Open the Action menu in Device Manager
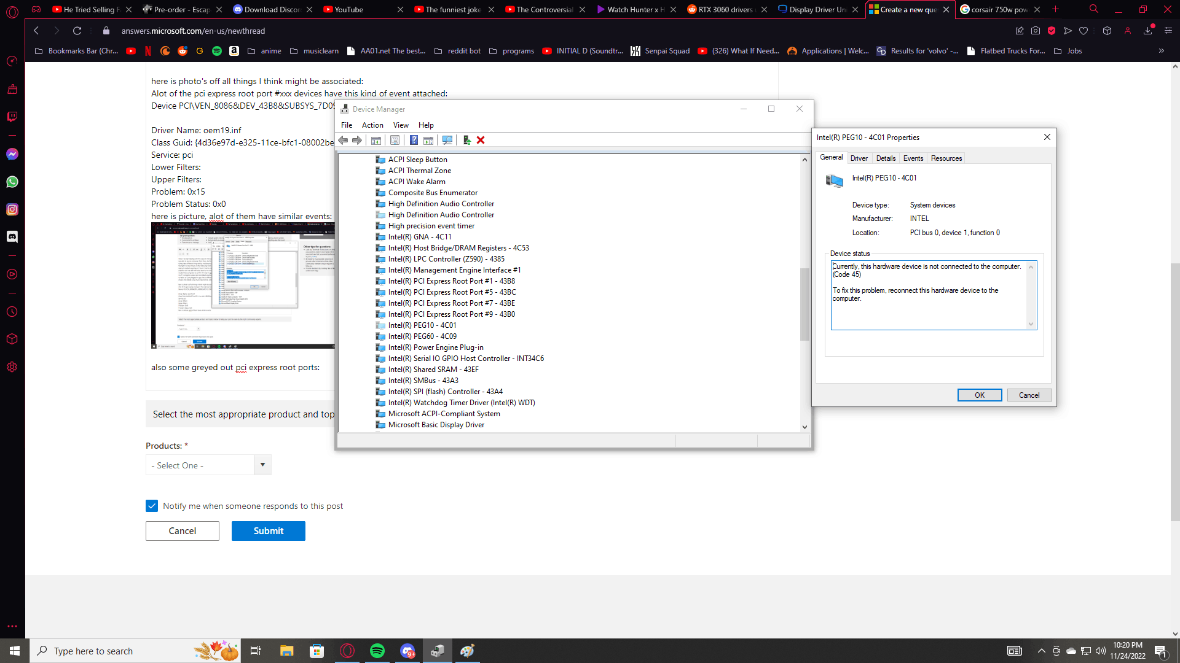 pyautogui.click(x=372, y=125)
